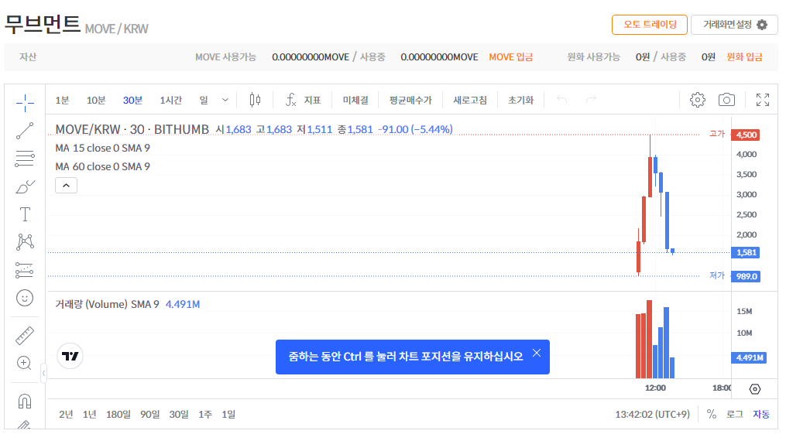Click the MOVE 입금 deposit link
Viewport: 786px width, 434px height.
click(x=511, y=57)
